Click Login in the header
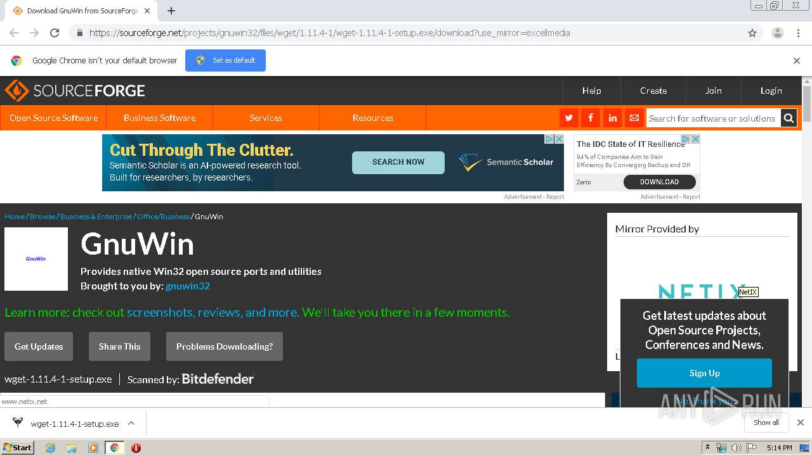This screenshot has width=812, height=456. click(771, 91)
